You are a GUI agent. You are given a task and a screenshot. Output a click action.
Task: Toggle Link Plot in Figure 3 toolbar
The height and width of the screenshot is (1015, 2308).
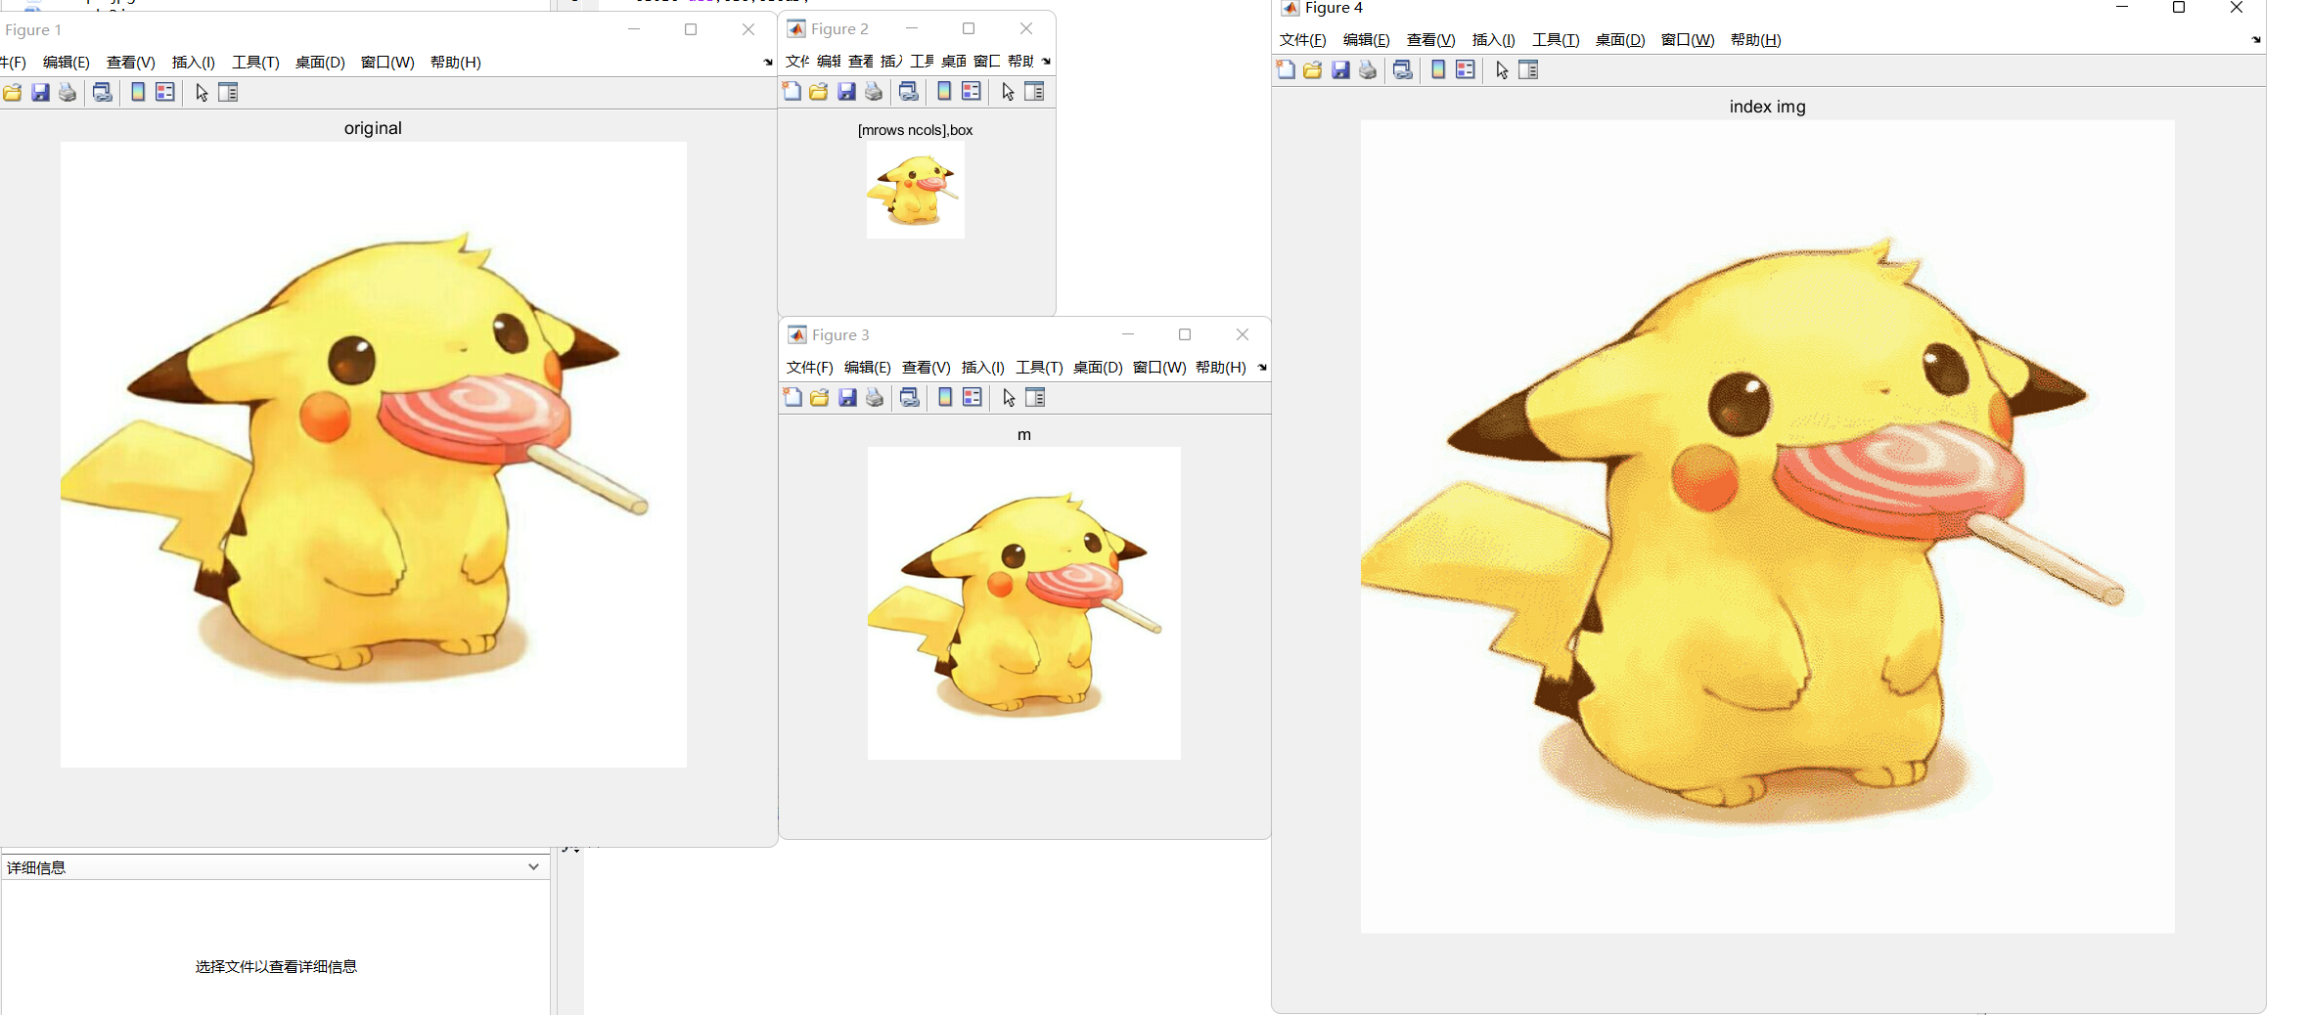(910, 398)
